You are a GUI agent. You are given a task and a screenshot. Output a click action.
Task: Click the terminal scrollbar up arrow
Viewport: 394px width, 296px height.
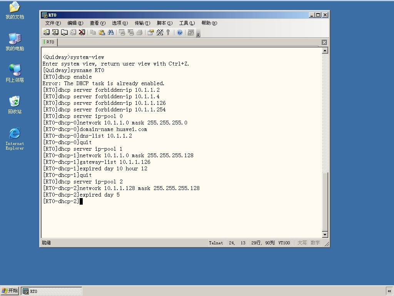[x=325, y=50]
